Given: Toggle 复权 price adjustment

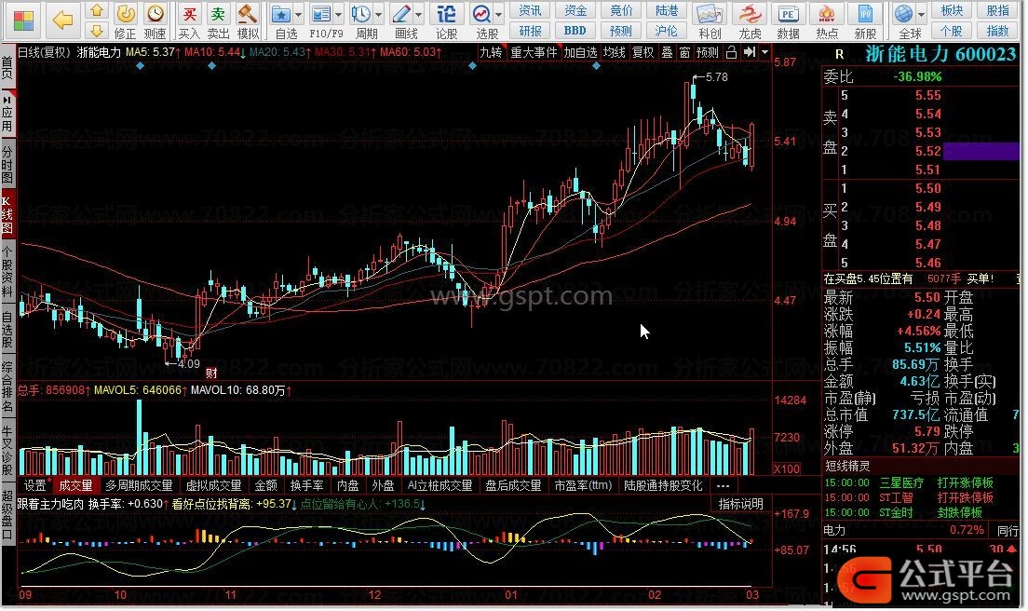Looking at the screenshot, I should 642,52.
